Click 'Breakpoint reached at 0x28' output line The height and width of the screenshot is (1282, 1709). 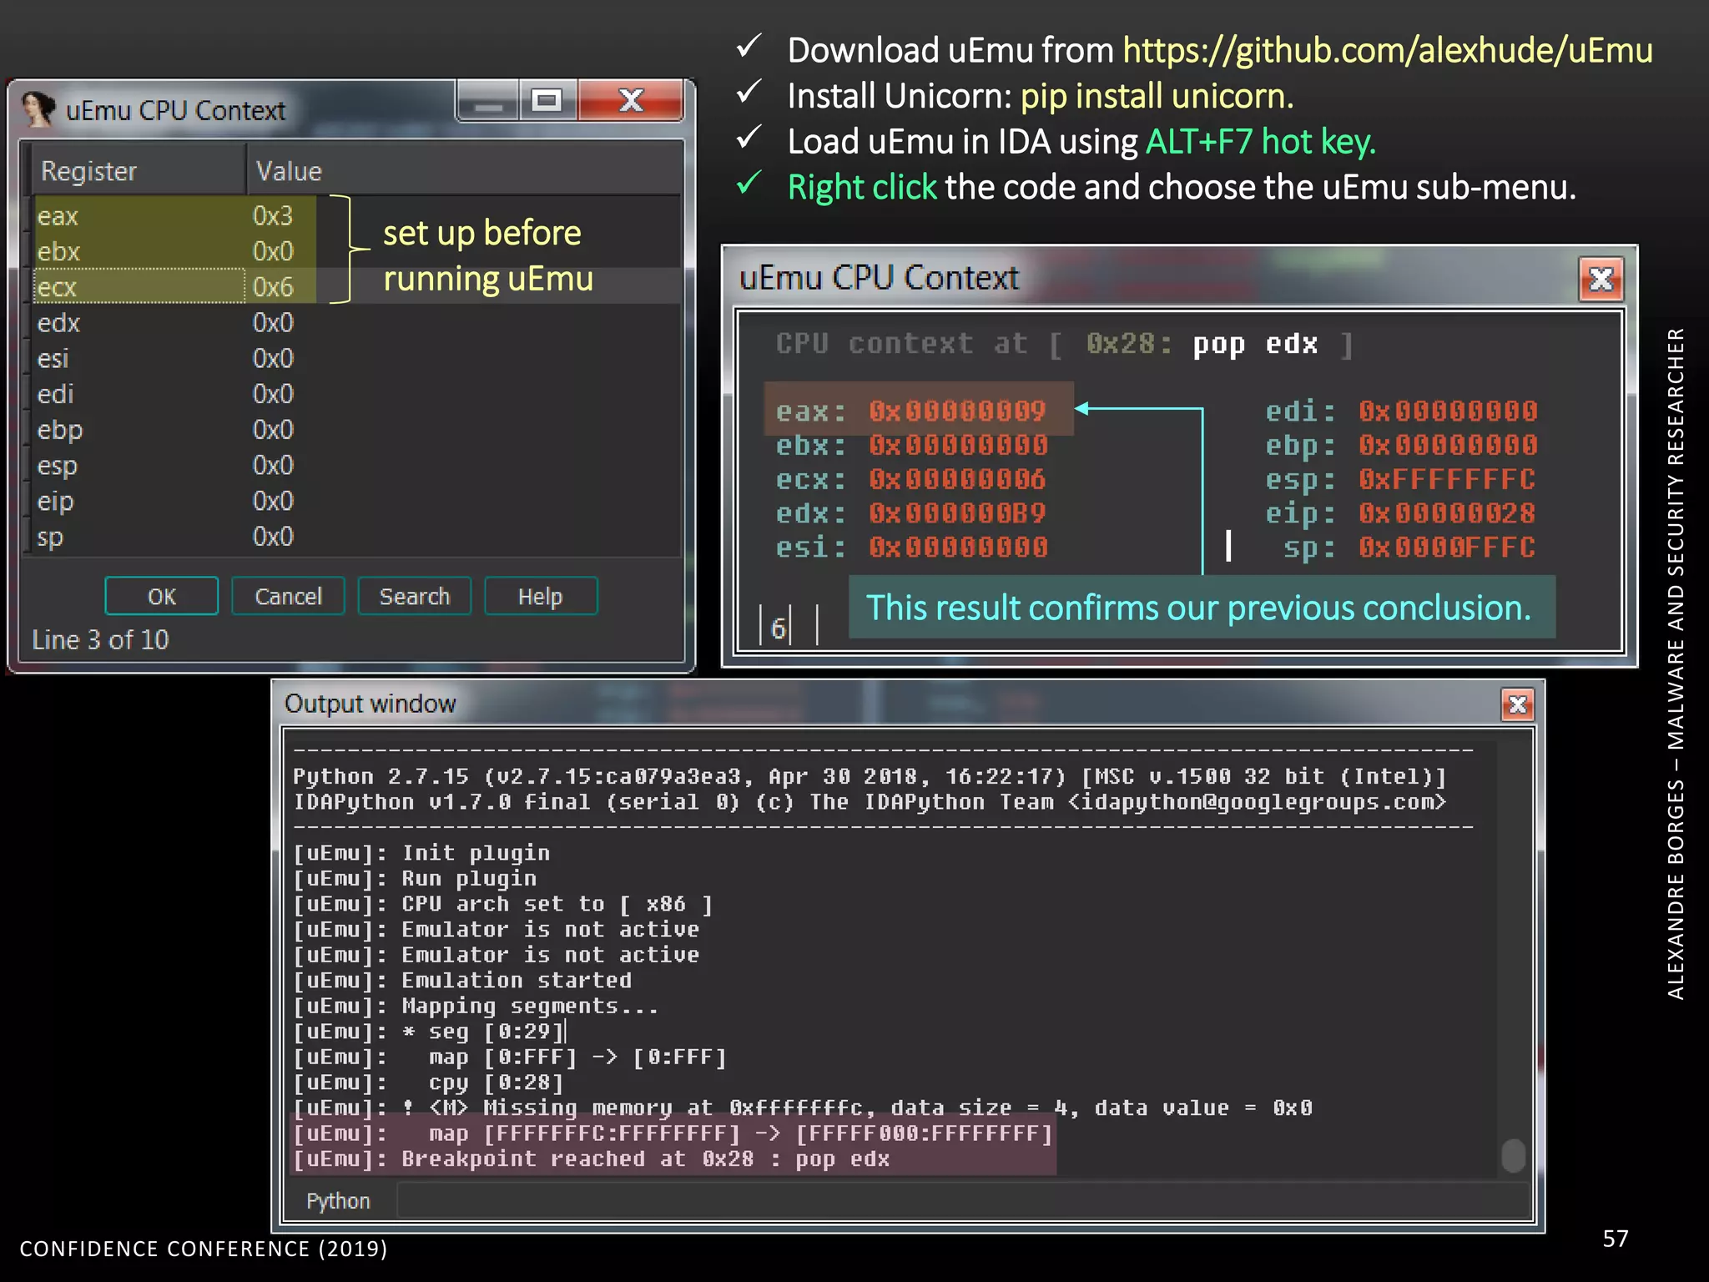(x=591, y=1158)
